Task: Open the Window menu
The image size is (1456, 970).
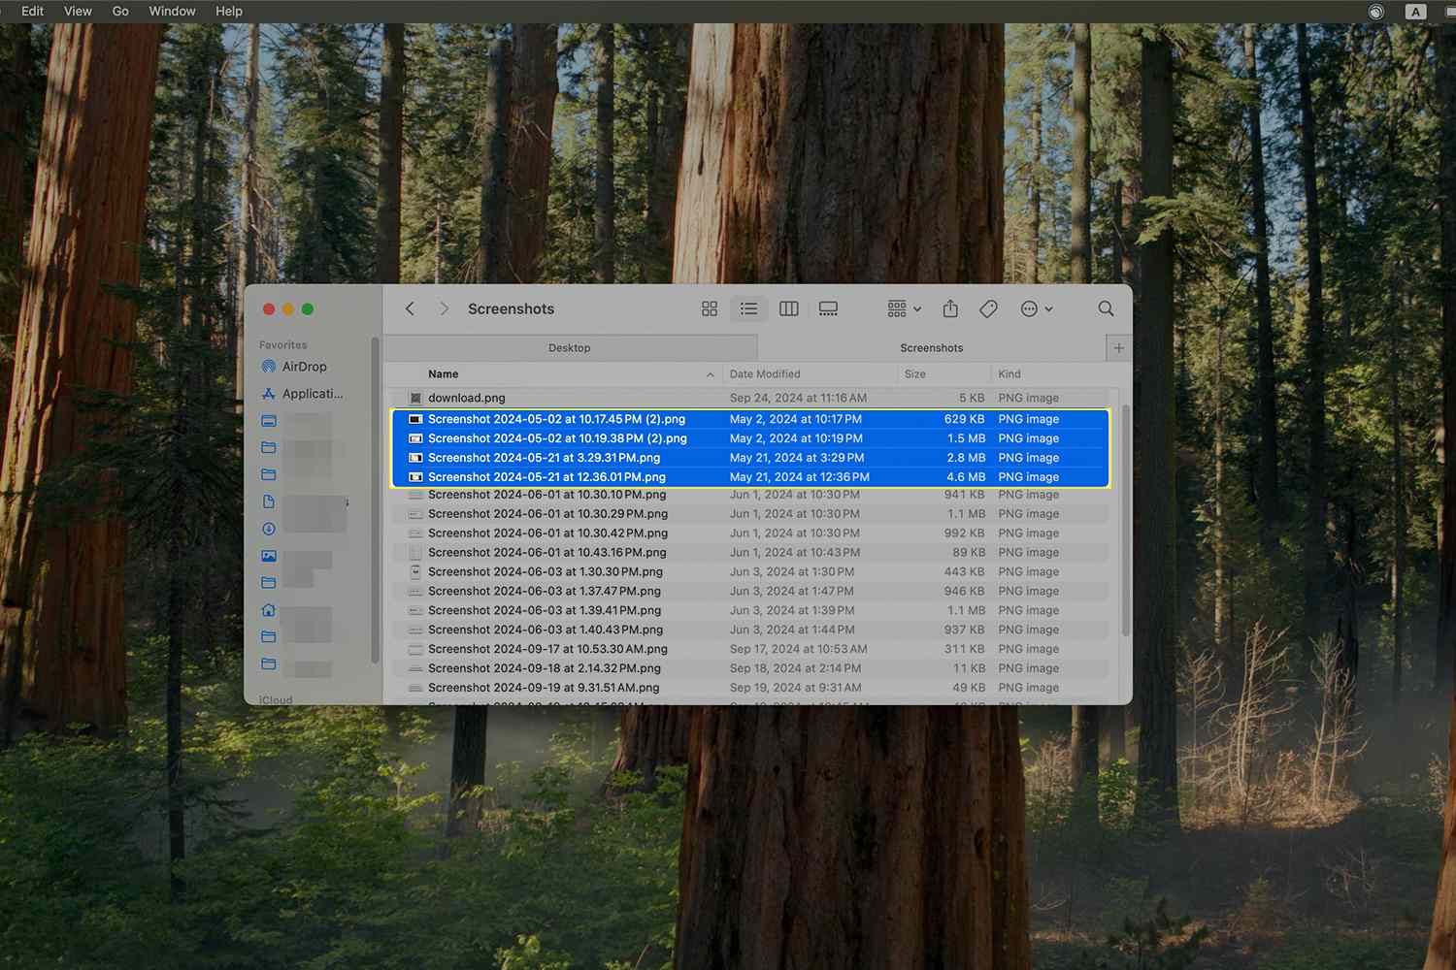Action: 172,11
